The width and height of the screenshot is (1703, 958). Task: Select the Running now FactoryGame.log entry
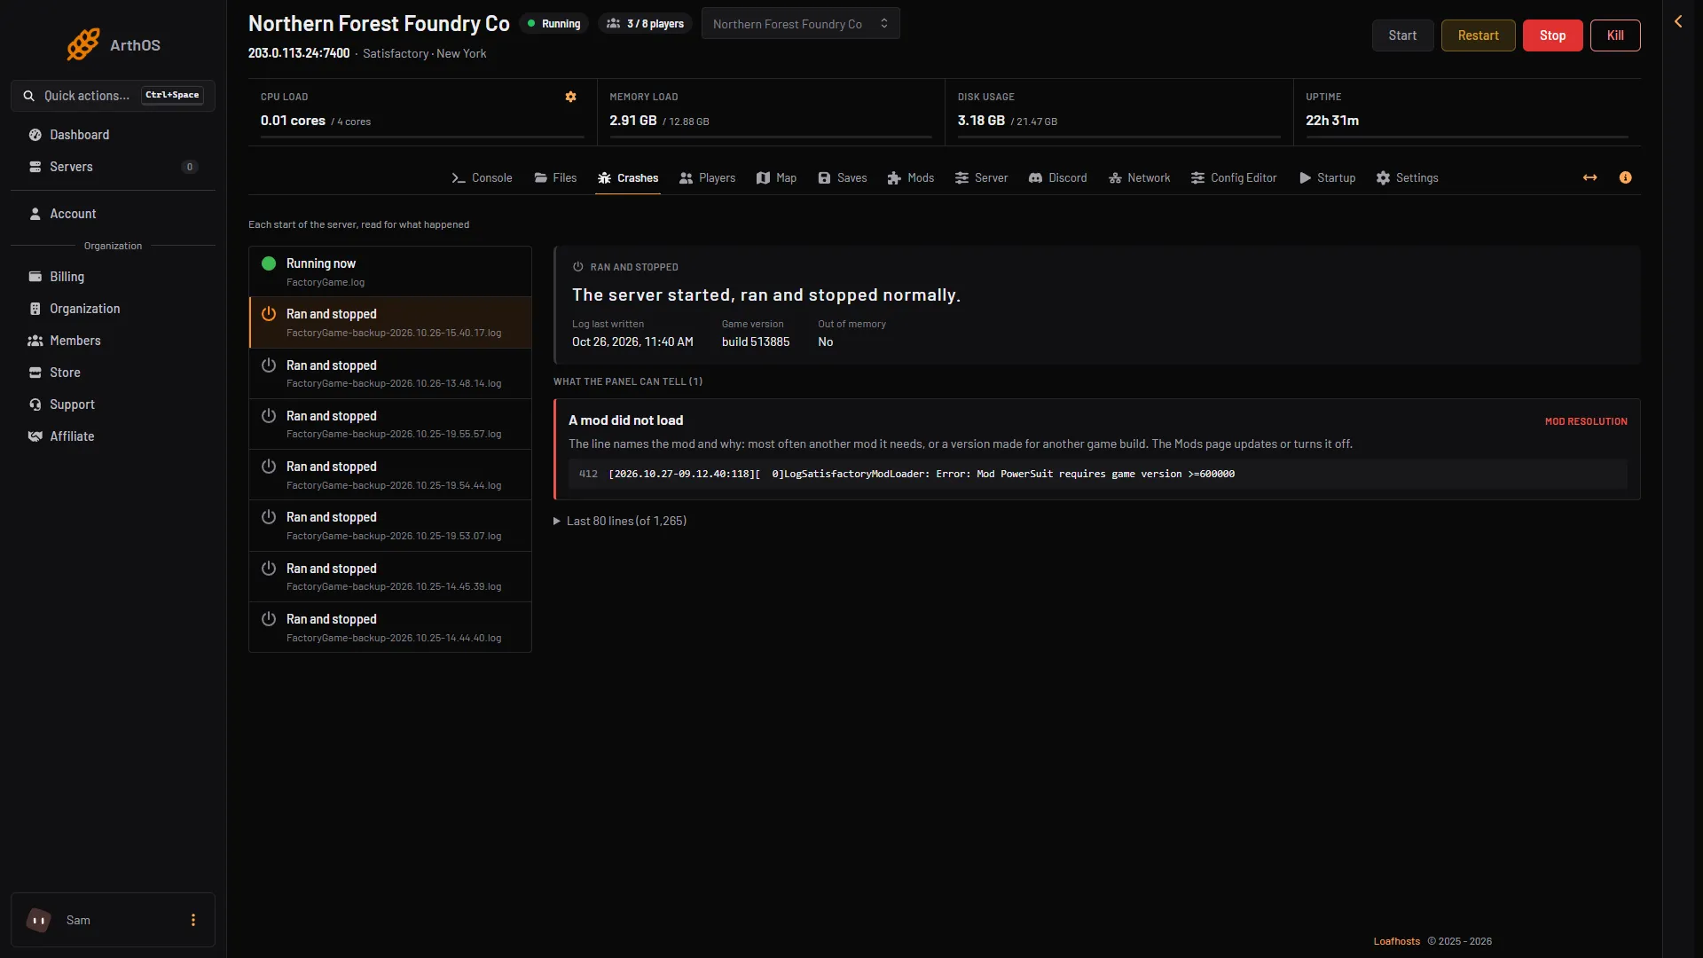click(x=390, y=271)
